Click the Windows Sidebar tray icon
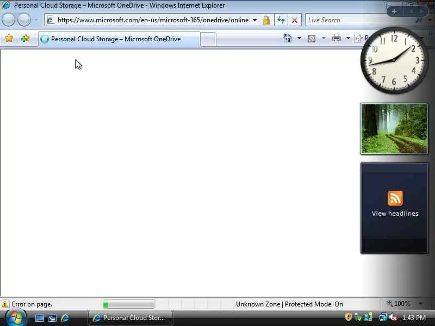The height and width of the screenshot is (326, 435). pyautogui.click(x=368, y=317)
